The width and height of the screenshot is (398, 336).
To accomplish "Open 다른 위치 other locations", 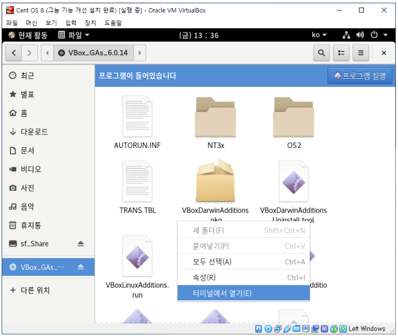I will [x=48, y=290].
